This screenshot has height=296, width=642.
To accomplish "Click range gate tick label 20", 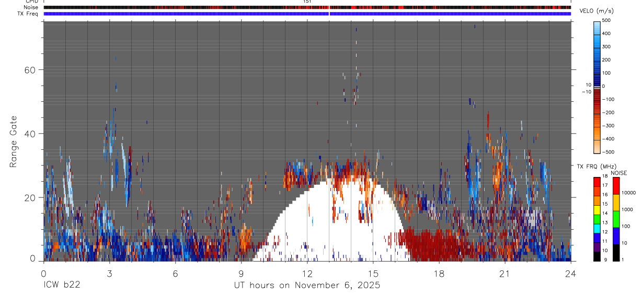I will click(x=30, y=197).
